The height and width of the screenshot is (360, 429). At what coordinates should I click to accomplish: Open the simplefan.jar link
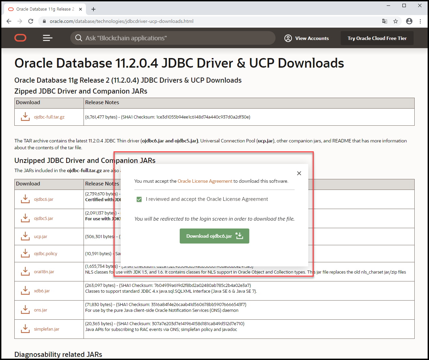[47, 329]
